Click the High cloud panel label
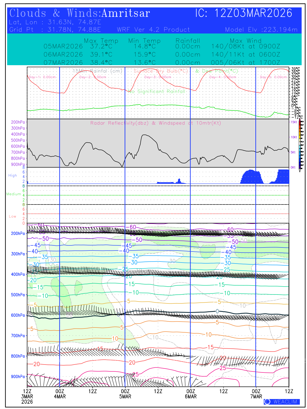This screenshot has width=307, height=409. pos(13,175)
